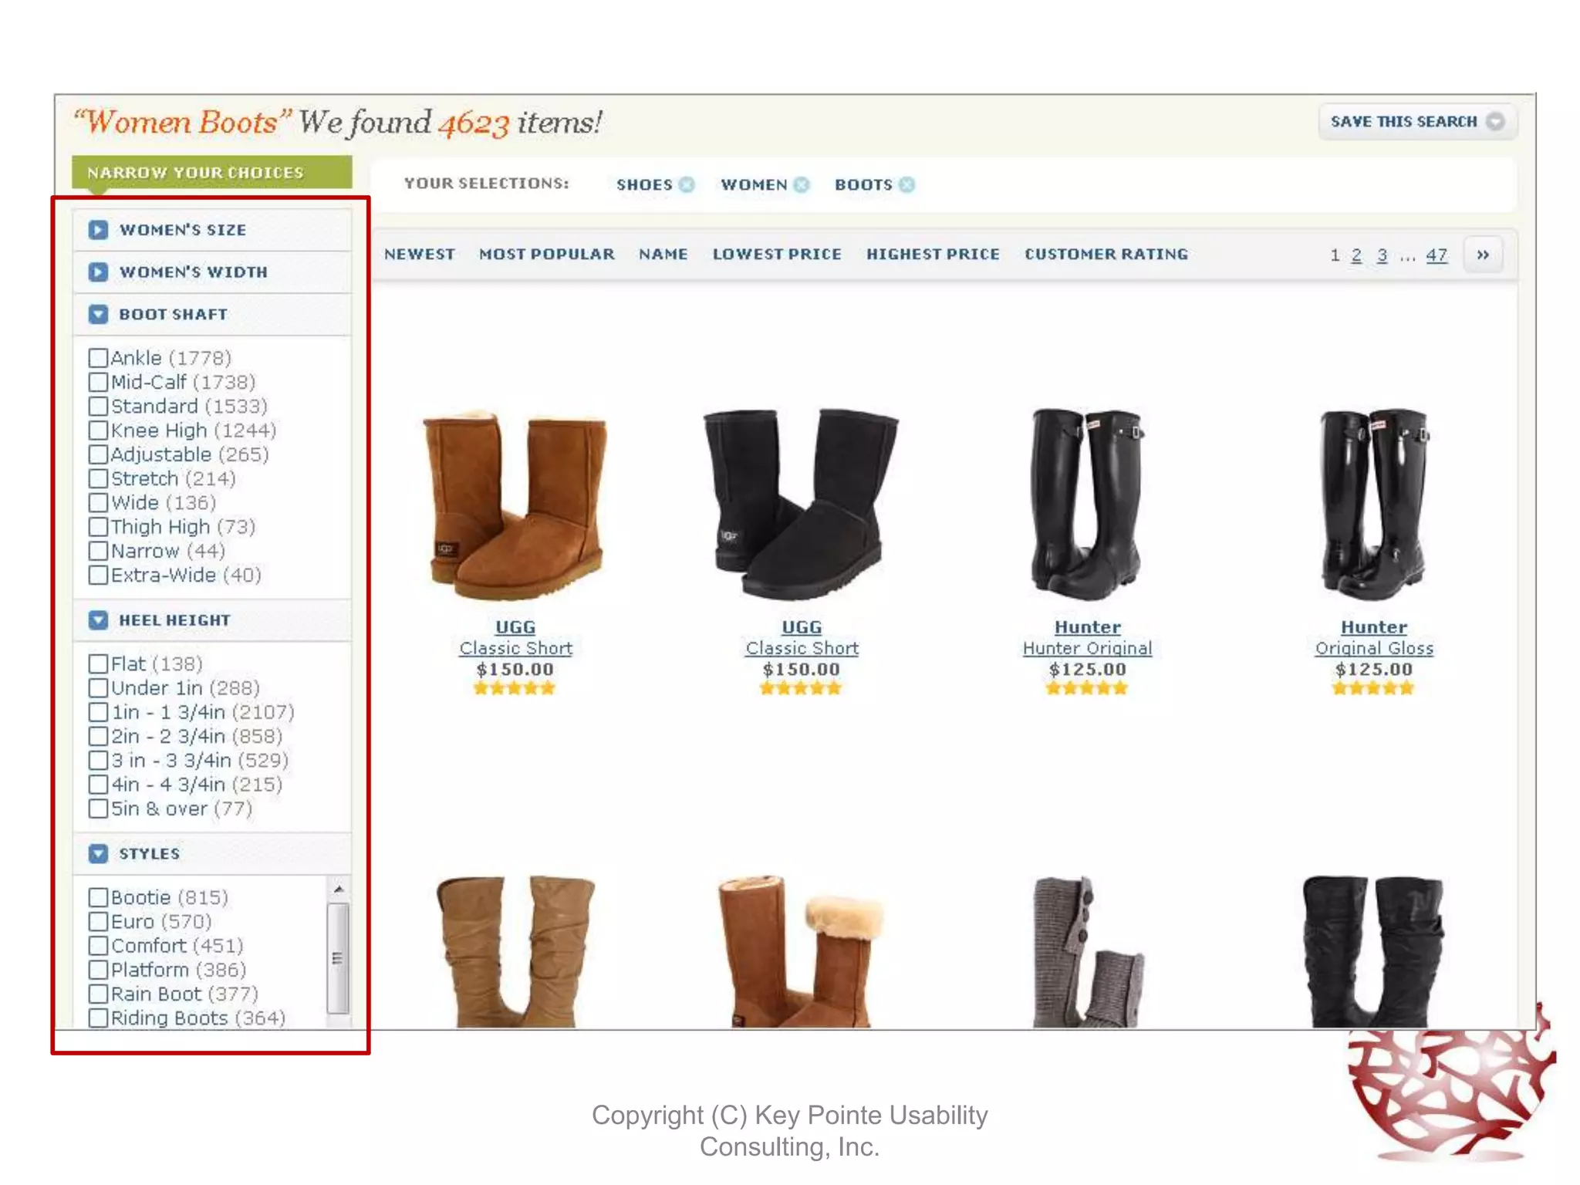This screenshot has width=1580, height=1185.
Task: Click the Styles list scroll-up arrow
Action: pyautogui.click(x=338, y=890)
